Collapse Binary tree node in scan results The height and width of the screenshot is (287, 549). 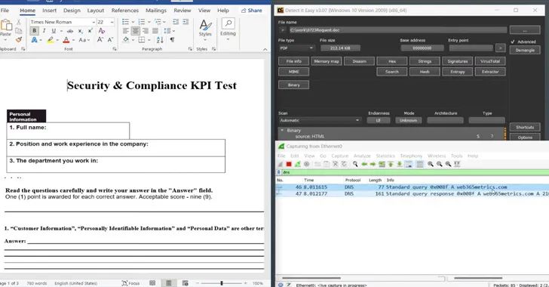click(282, 130)
